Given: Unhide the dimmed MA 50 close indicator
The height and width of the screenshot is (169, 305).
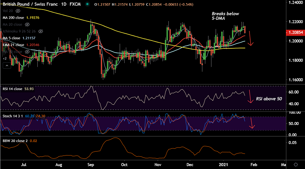Looking at the screenshot, I should tap(27, 52).
